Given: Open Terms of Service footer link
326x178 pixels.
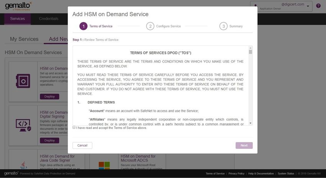Looking at the screenshot, I should (x=215, y=173).
